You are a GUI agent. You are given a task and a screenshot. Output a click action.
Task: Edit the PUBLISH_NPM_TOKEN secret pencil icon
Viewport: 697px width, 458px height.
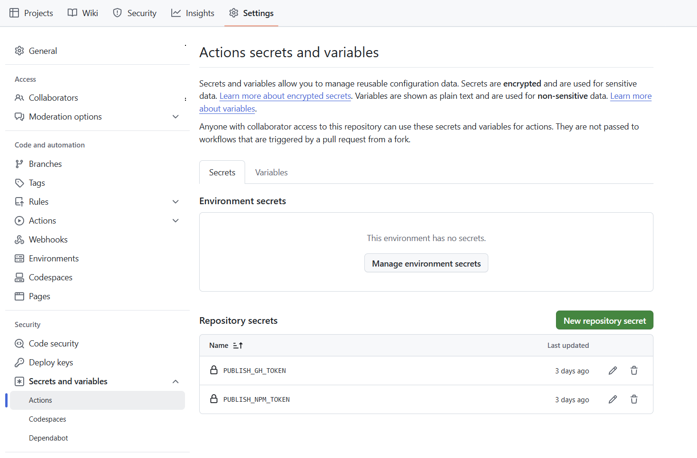[613, 399]
